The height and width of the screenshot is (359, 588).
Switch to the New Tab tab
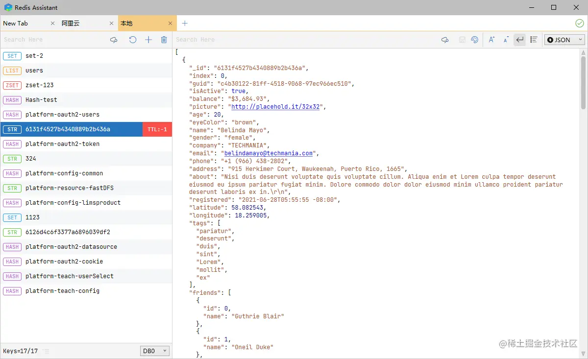pyautogui.click(x=29, y=23)
